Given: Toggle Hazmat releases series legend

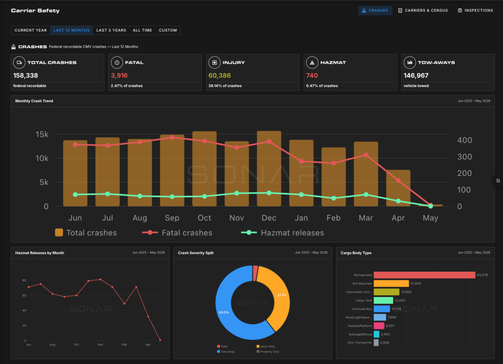Looking at the screenshot, I should point(283,233).
